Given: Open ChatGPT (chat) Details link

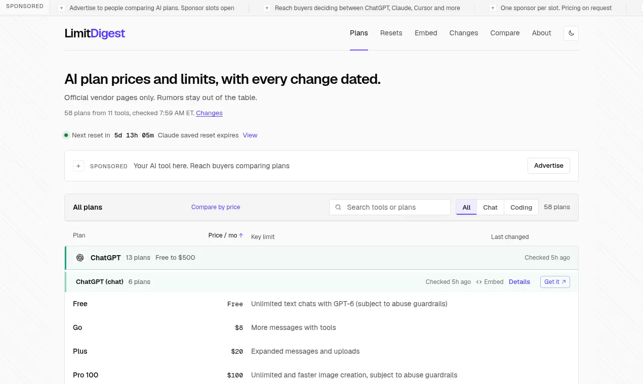Looking at the screenshot, I should 519,282.
